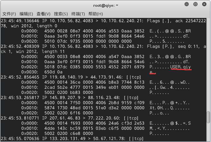Close the root@qiye terminal window
Viewport: 211px width, 142px height.
click(204, 4)
